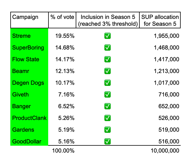This screenshot has width=193, height=162.
Task: Click the SuperBoring inclusion checkmark
Action: [x=108, y=48]
